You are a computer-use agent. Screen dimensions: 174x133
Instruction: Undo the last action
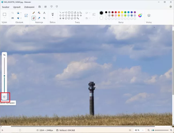[51, 7]
